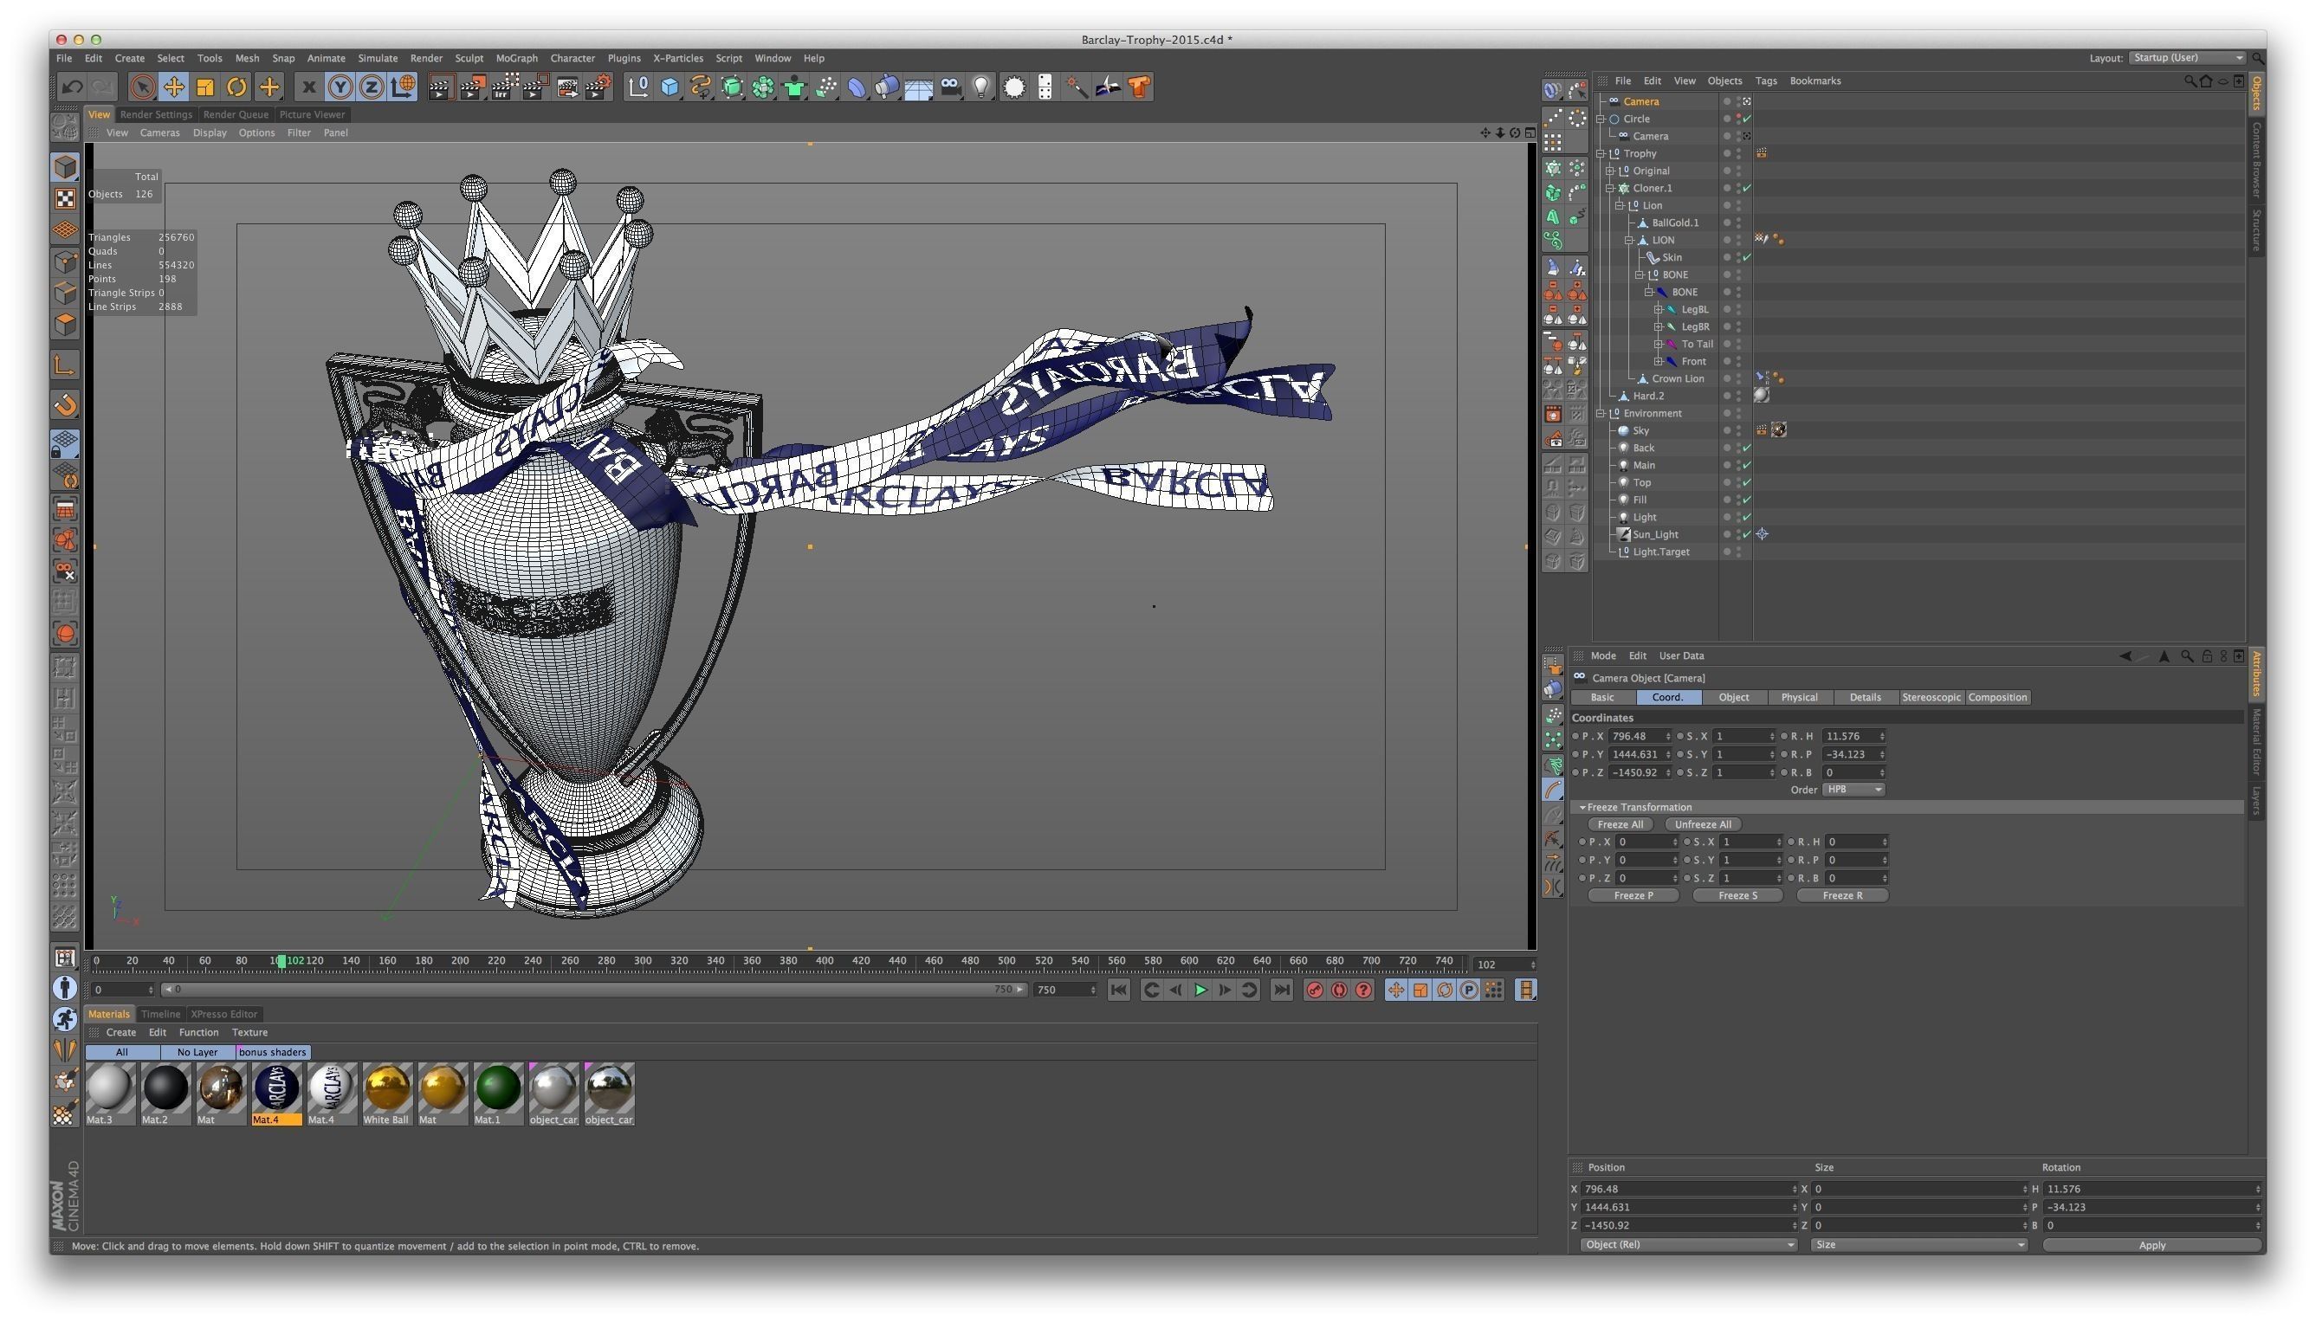Click the green subdivision surface generator icon

coord(732,87)
